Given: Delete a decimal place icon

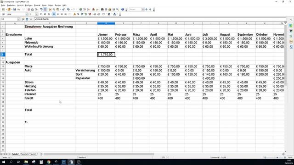Looking at the screenshot, I should point(90,14).
